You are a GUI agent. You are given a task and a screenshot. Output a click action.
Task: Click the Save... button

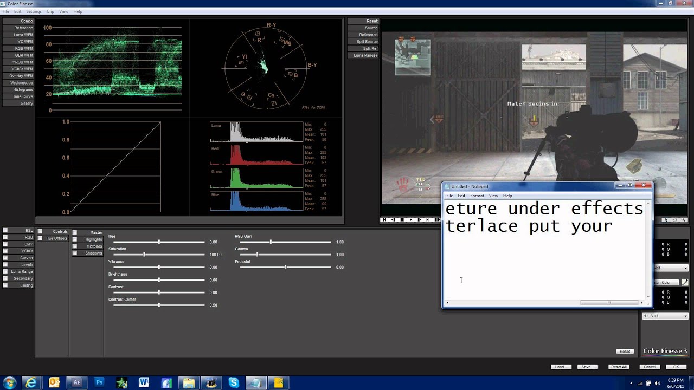click(587, 367)
